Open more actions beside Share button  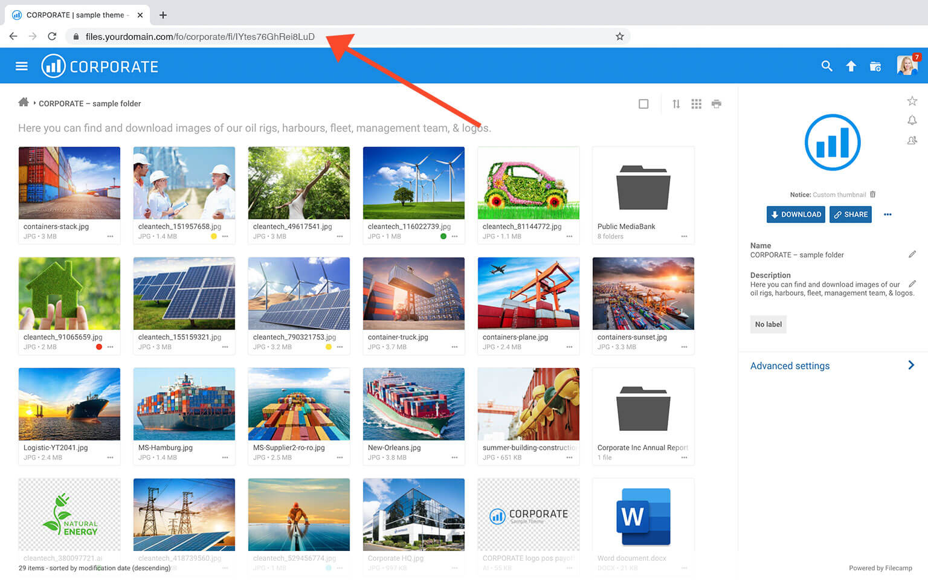tap(887, 214)
